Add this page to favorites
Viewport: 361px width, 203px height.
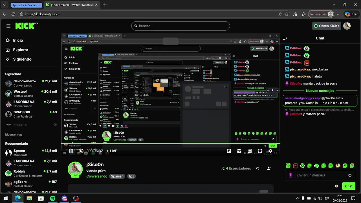tap(287, 14)
